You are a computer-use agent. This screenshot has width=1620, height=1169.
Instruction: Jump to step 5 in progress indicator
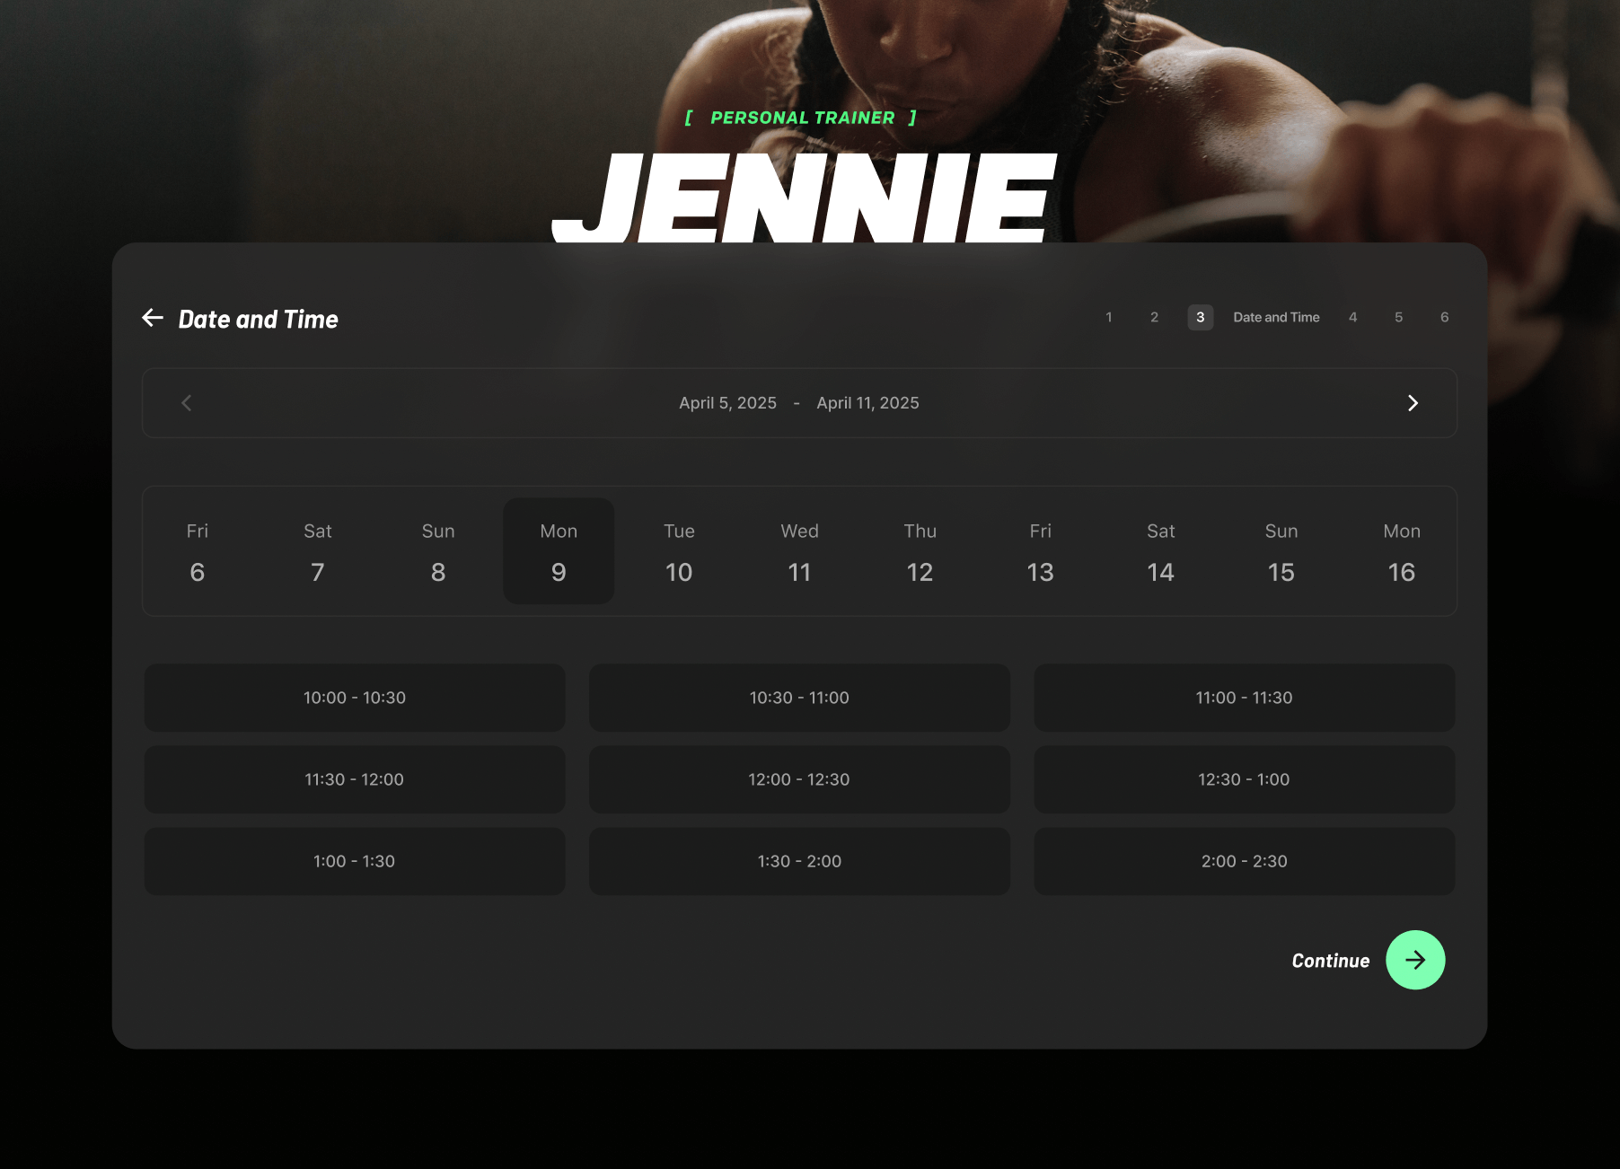pyautogui.click(x=1399, y=317)
